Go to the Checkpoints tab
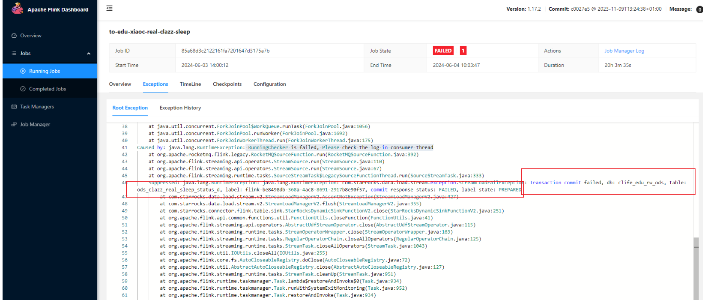The width and height of the screenshot is (714, 300). 227,84
